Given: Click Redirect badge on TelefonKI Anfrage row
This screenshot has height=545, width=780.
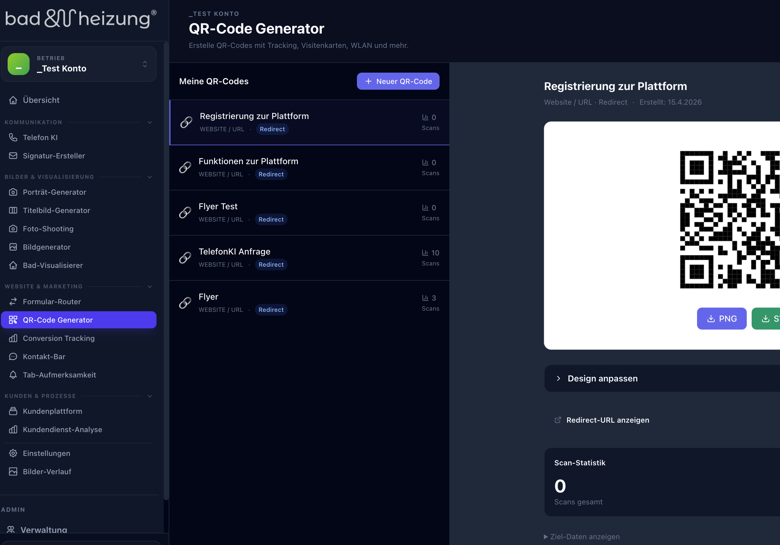Looking at the screenshot, I should coord(271,265).
